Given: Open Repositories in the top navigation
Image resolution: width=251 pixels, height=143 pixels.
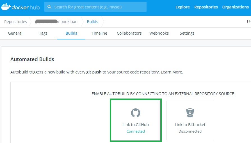Looking at the screenshot, I should (206, 7).
